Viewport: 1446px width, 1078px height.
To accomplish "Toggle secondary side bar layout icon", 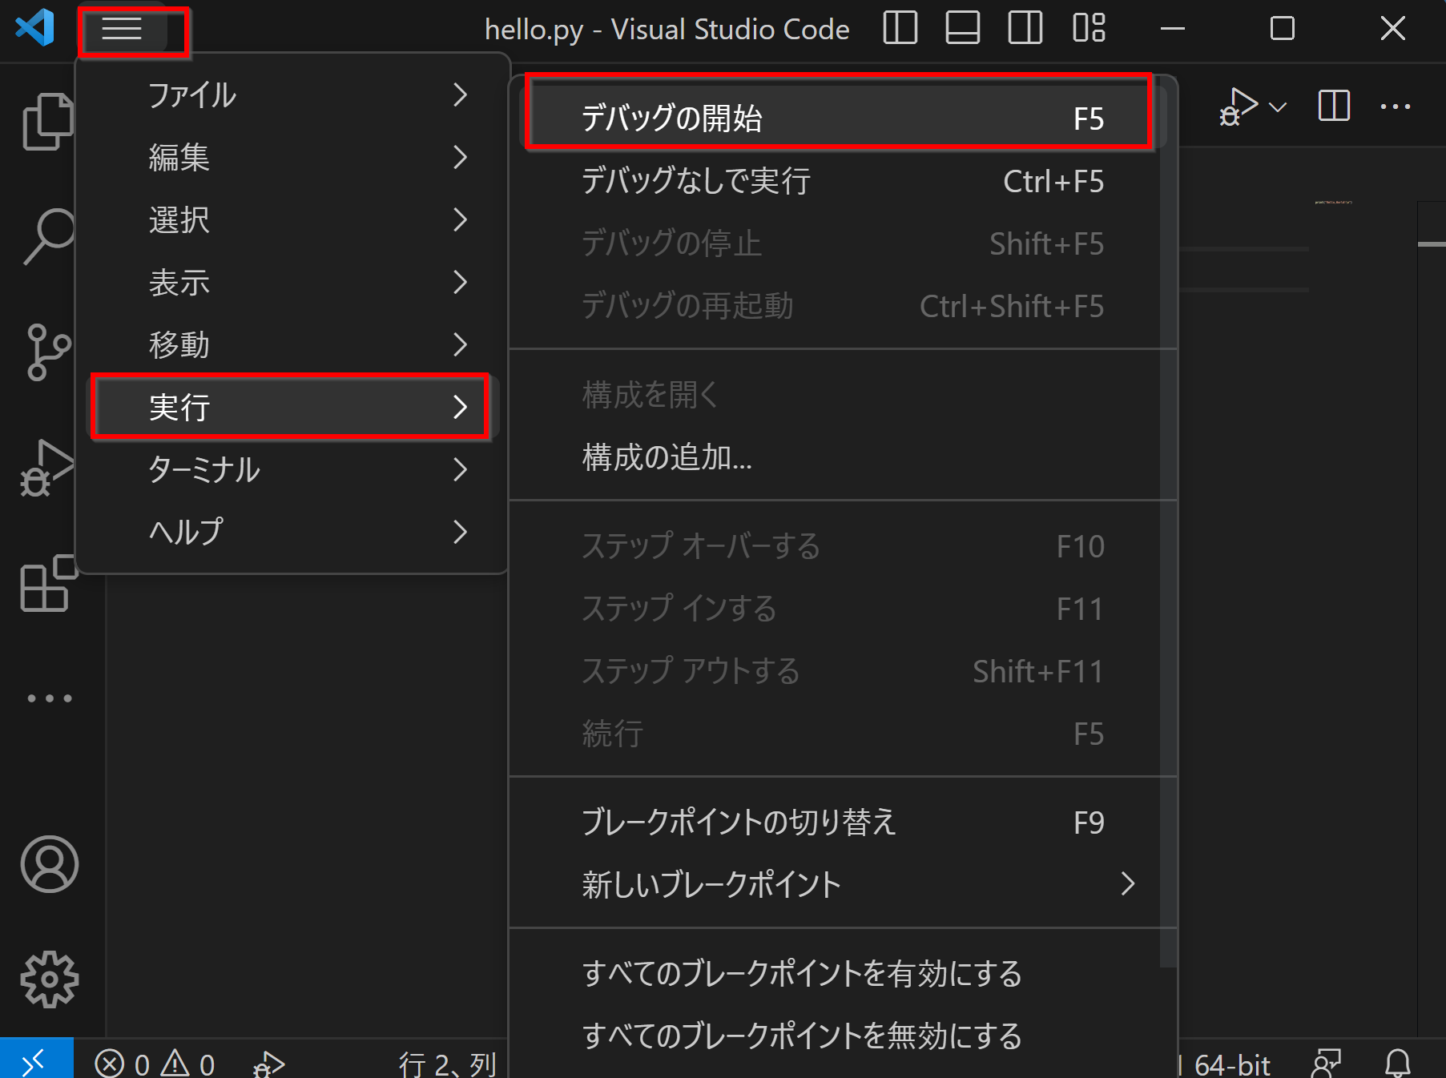I will 1025,28.
